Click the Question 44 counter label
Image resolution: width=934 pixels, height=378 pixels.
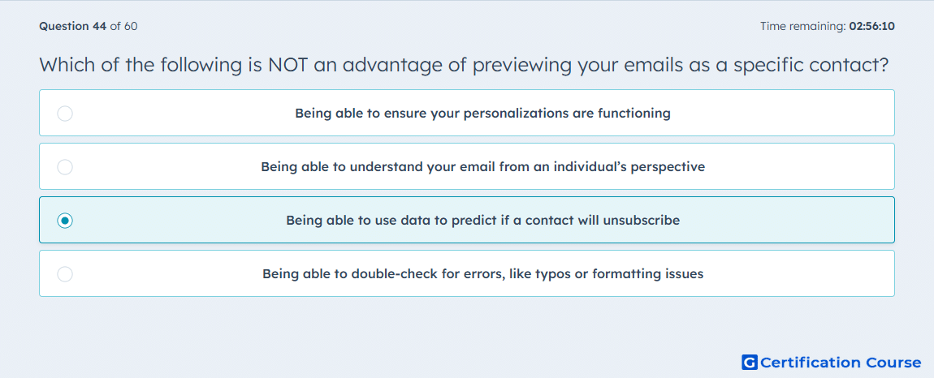[x=72, y=26]
